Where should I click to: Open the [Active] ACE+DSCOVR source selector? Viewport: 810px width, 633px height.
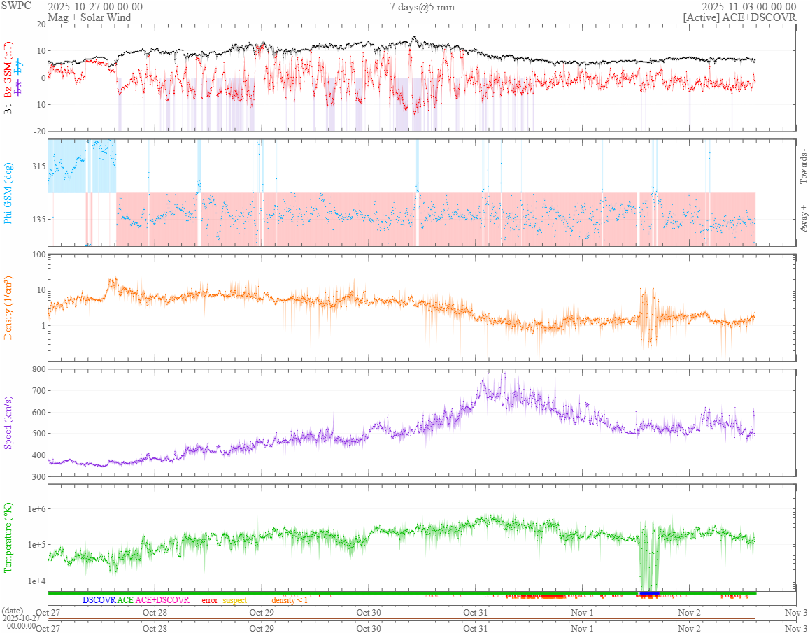739,17
